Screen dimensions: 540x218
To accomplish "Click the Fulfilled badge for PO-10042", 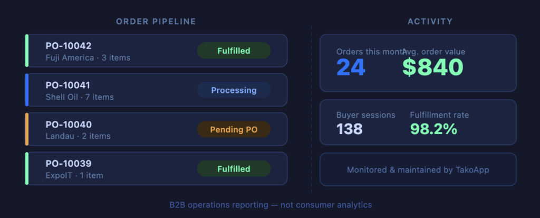I will pyautogui.click(x=234, y=51).
